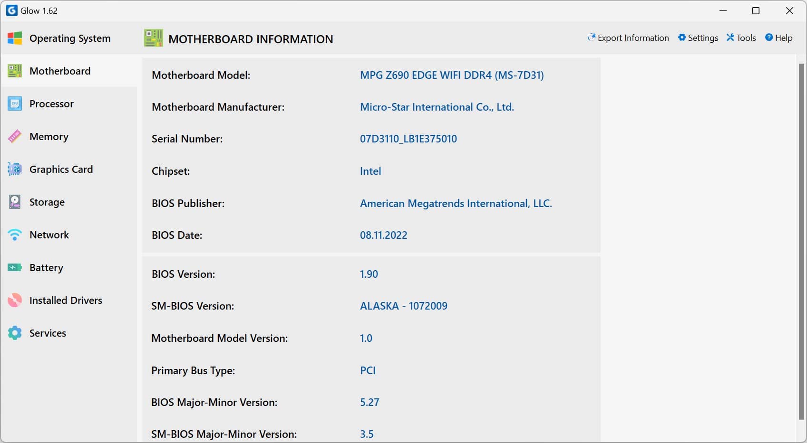Click American Megatrends International, LLC. value
This screenshot has height=443, width=807.
[x=456, y=203]
